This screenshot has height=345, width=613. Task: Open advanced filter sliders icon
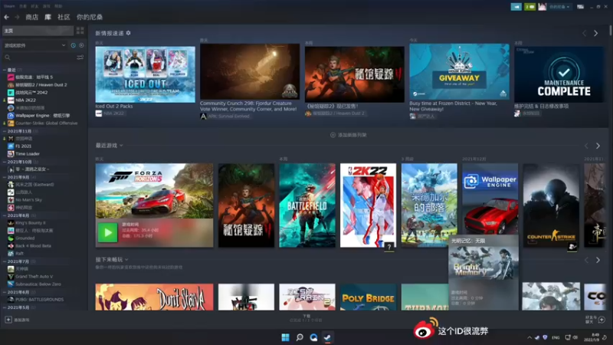pos(80,58)
